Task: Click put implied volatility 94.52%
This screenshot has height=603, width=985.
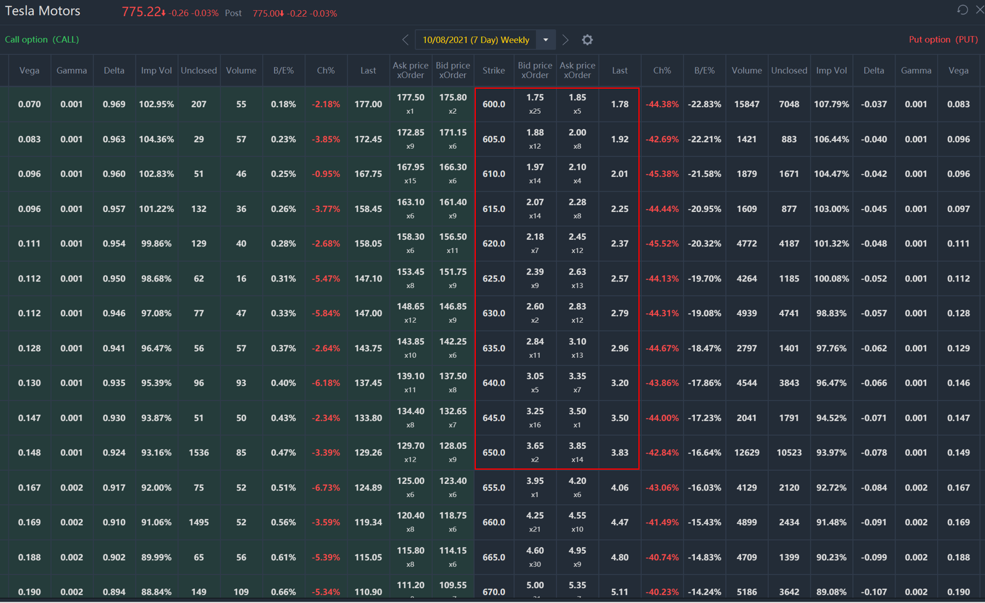Action: click(x=831, y=418)
